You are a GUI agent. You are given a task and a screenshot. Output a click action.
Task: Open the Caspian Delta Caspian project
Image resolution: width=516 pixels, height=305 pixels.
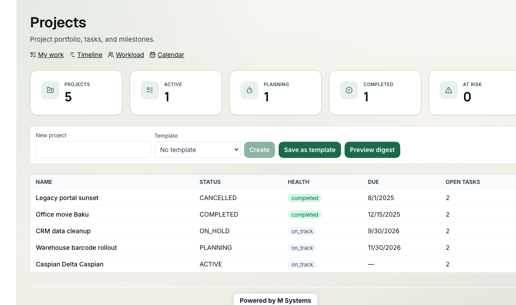tap(70, 264)
